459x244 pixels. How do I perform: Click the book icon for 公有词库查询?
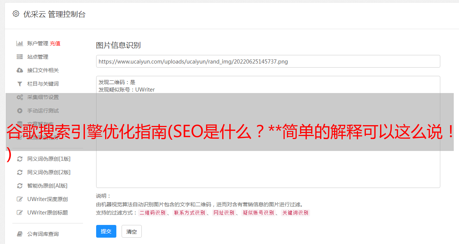click(20, 234)
